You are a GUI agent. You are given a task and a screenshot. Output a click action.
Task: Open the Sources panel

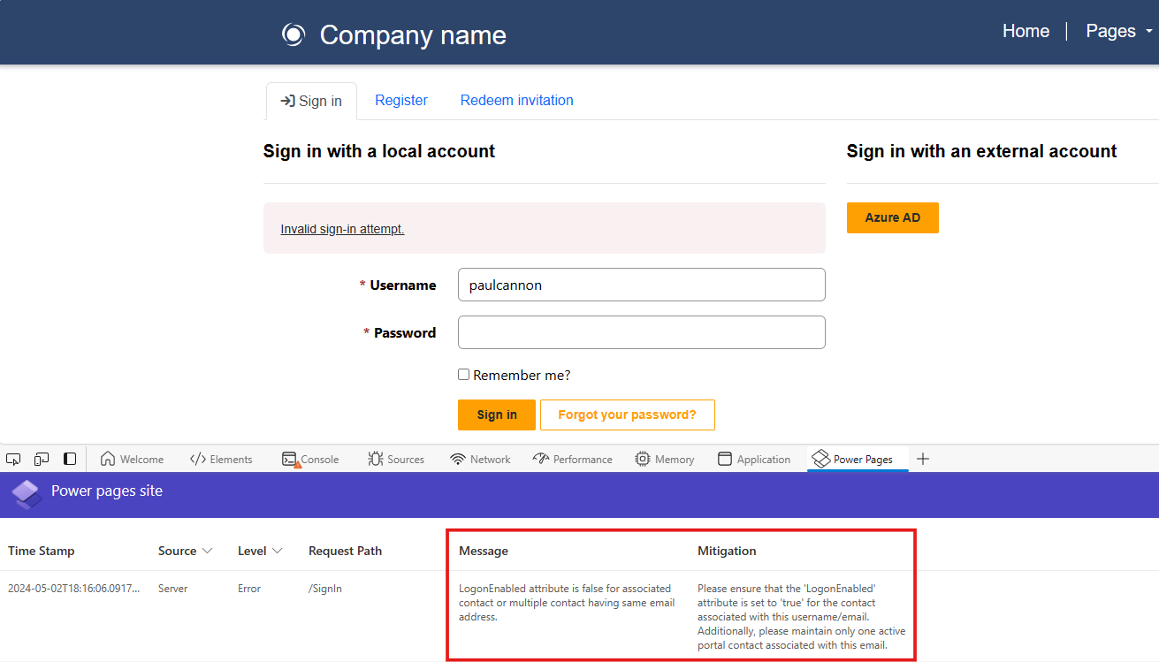pyautogui.click(x=396, y=459)
